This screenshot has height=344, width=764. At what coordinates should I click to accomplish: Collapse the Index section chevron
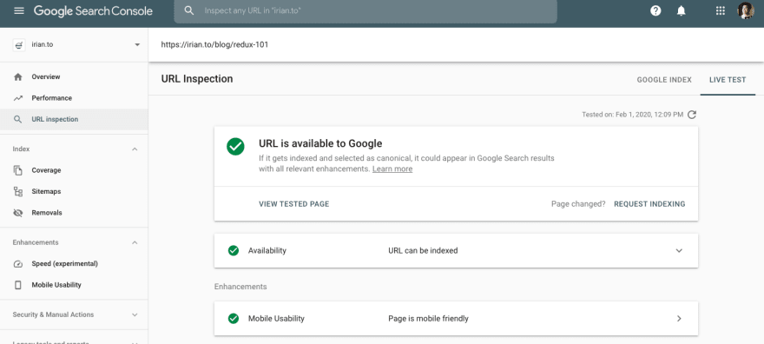click(x=135, y=149)
